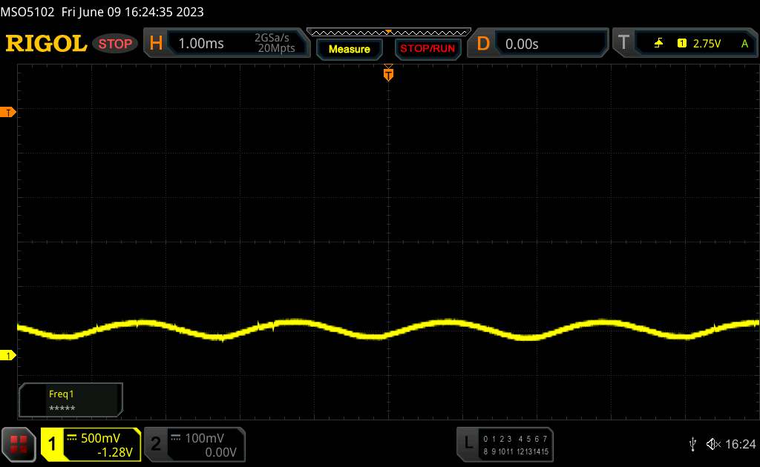
Task: Click the 16:24 clock display
Action: 740,444
